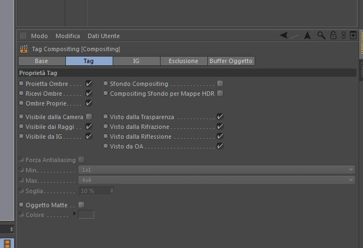Enable the Visibile dalla Camera checkbox
Image resolution: width=363 pixels, height=248 pixels.
(x=89, y=116)
